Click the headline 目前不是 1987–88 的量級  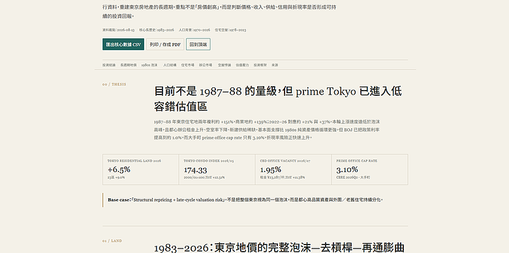[277, 99]
